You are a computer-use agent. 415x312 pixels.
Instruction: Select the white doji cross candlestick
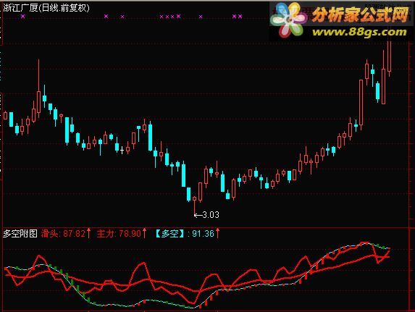122,151
